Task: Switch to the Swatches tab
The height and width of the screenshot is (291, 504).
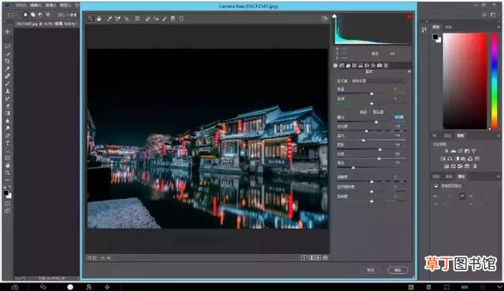Action: click(x=448, y=28)
